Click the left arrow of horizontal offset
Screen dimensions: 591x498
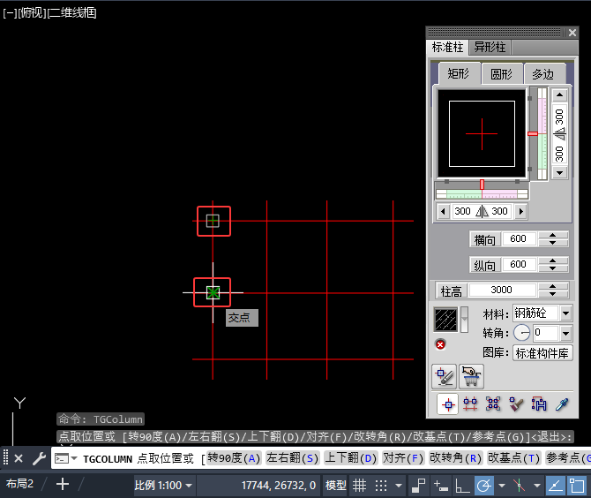tap(443, 211)
